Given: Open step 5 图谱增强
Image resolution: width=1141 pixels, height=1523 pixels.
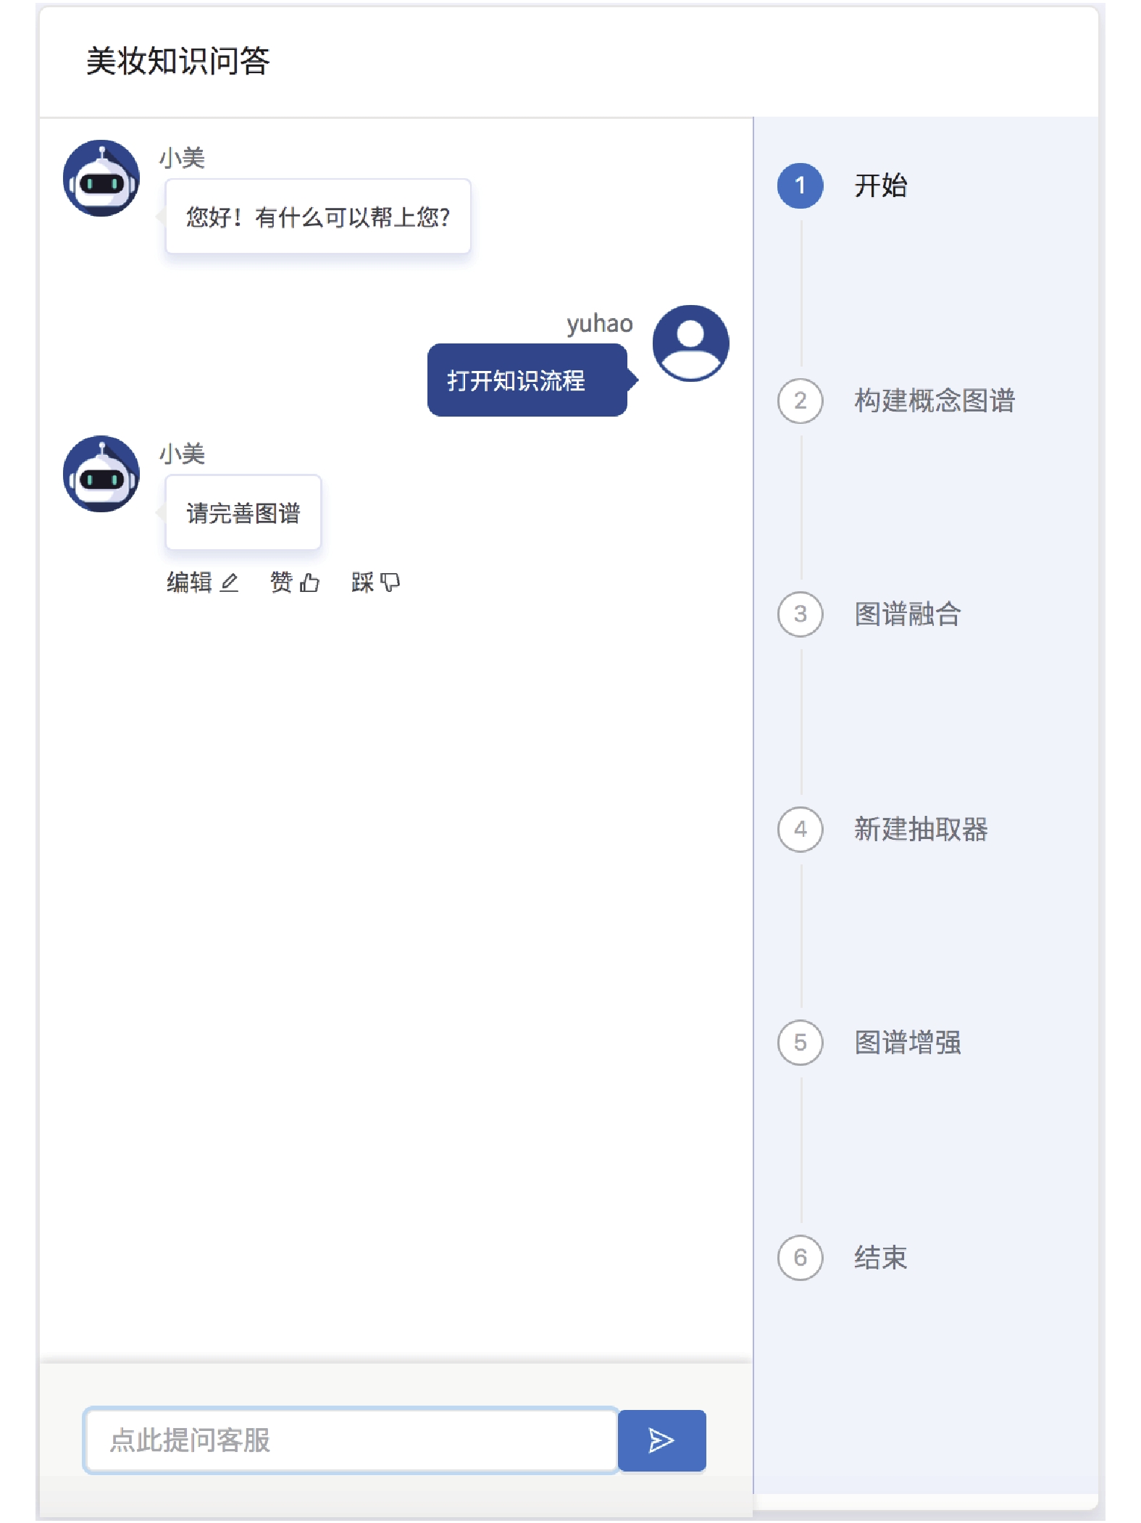Looking at the screenshot, I should (x=800, y=1043).
